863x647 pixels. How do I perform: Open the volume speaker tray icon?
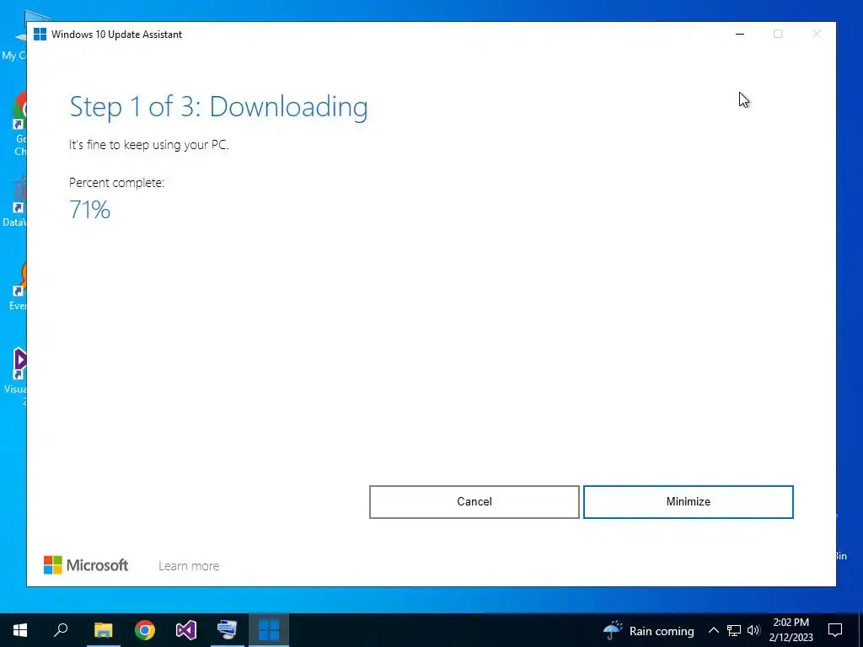pos(753,630)
